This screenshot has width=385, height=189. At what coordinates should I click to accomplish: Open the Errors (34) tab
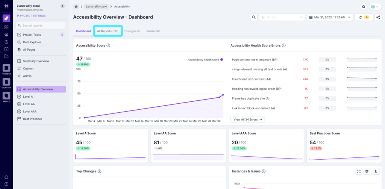(153, 31)
